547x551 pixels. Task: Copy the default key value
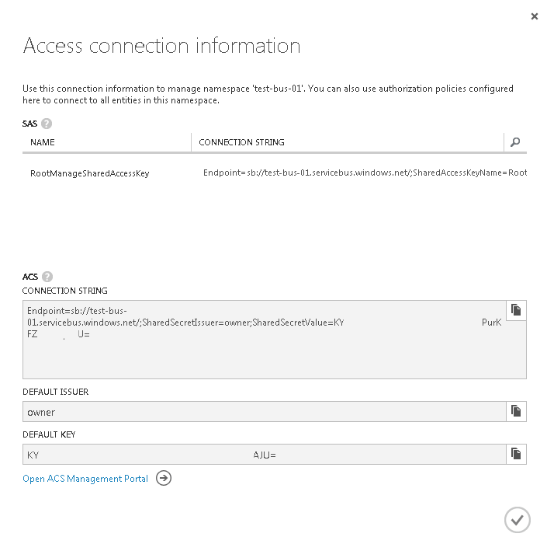point(515,454)
